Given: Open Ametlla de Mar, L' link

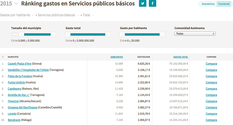Looking at the screenshot, I should pos(19,95).
